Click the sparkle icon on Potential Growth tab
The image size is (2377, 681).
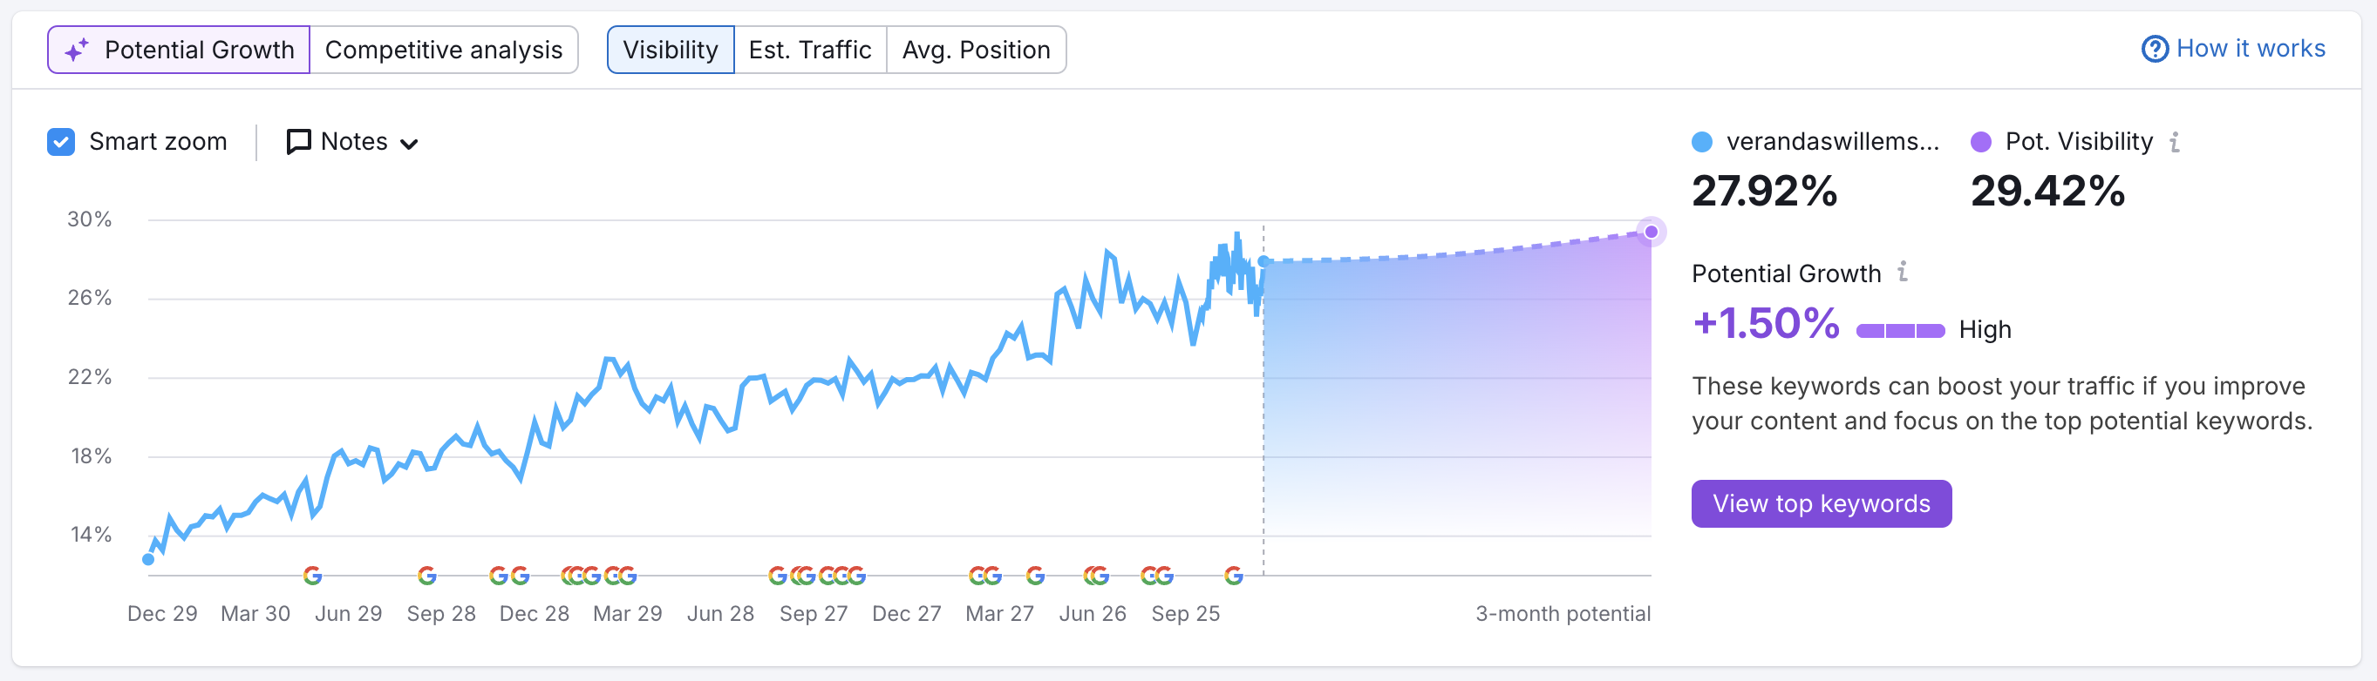(x=75, y=49)
